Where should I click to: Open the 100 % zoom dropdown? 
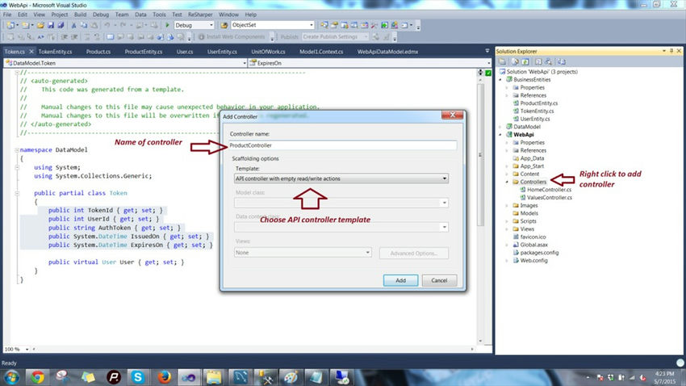point(27,349)
